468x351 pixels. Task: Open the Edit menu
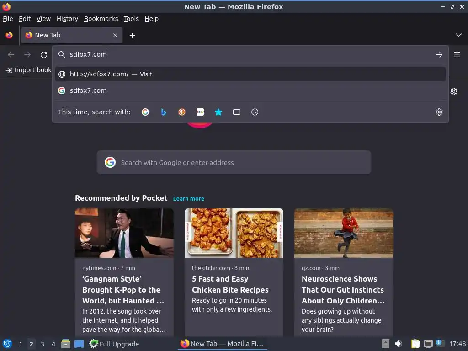coord(25,19)
